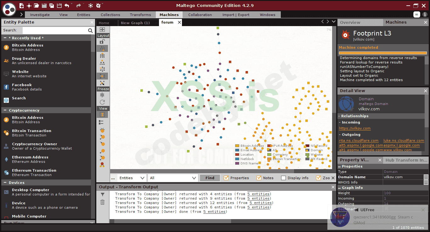Collapse the Recently Used palette section
Viewport: 430px width, 232px height.
pyautogui.click(x=6, y=38)
